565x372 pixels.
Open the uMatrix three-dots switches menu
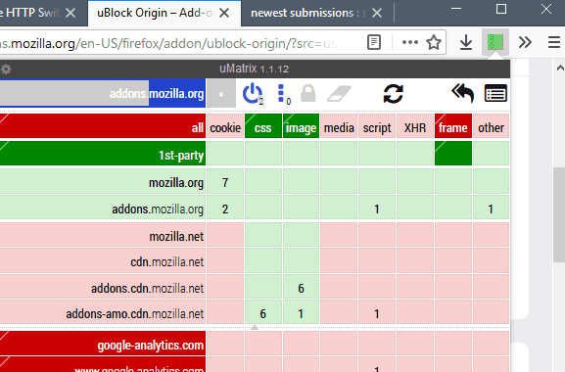[x=283, y=94]
